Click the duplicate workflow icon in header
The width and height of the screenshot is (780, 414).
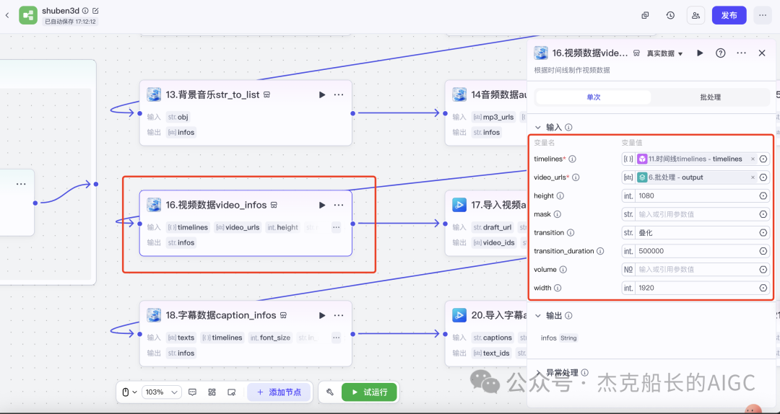(x=645, y=15)
